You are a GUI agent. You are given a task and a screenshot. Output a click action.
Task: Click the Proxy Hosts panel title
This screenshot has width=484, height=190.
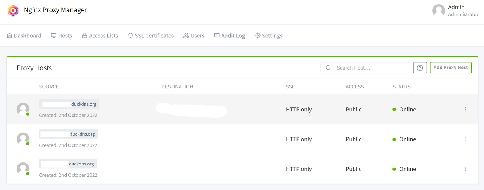coord(34,68)
